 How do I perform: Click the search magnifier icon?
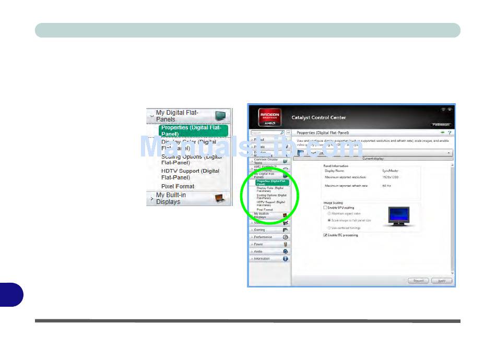[x=282, y=133]
